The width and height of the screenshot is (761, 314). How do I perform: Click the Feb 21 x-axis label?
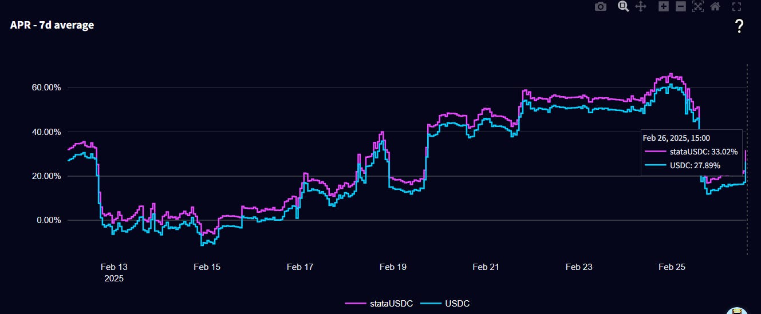(x=486, y=267)
